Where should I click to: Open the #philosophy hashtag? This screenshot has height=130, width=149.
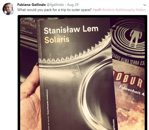[x=125, y=10]
